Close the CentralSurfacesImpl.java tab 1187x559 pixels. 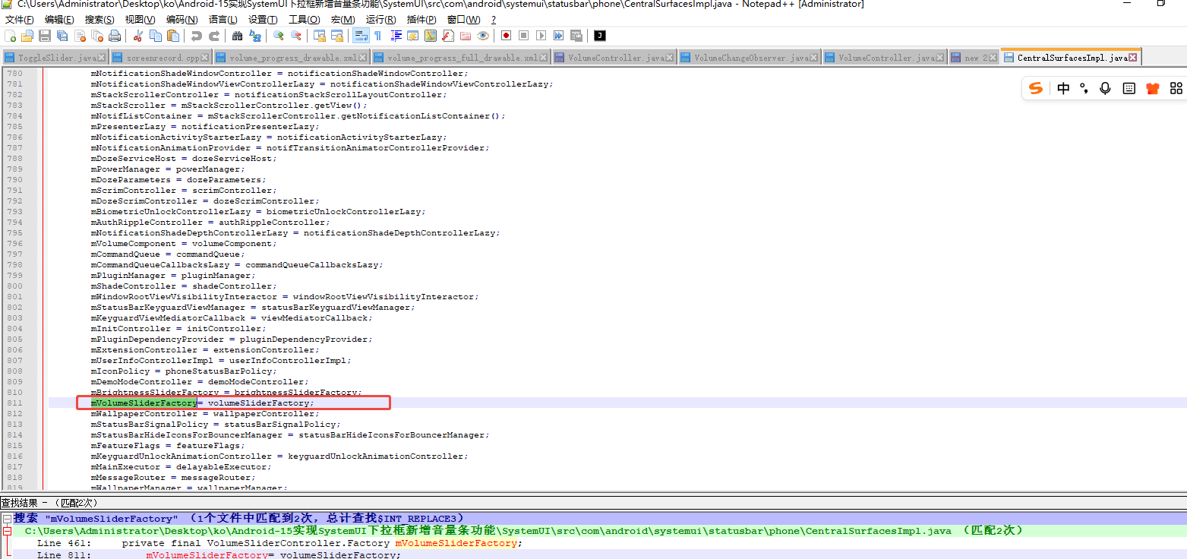1132,58
